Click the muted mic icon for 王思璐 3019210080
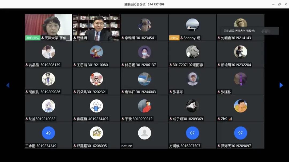 [75, 65]
